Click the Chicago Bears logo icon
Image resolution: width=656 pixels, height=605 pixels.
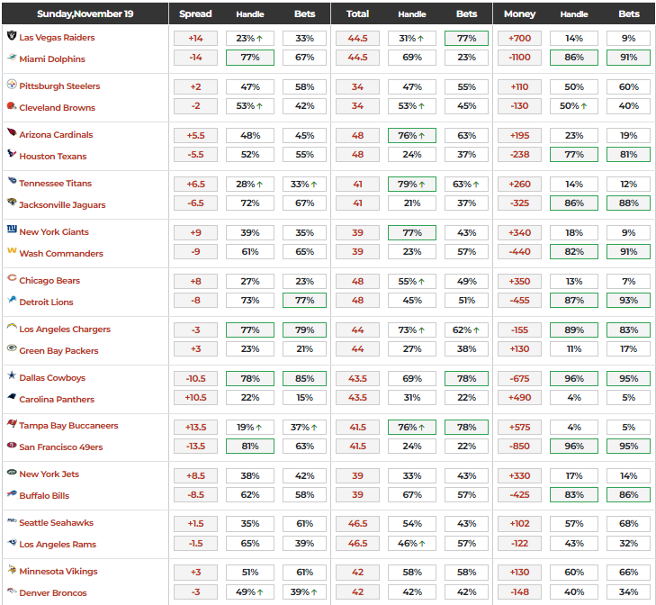[12, 277]
